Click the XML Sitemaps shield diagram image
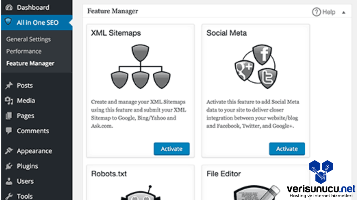Viewport: 357px width, 200px height. coord(140,67)
